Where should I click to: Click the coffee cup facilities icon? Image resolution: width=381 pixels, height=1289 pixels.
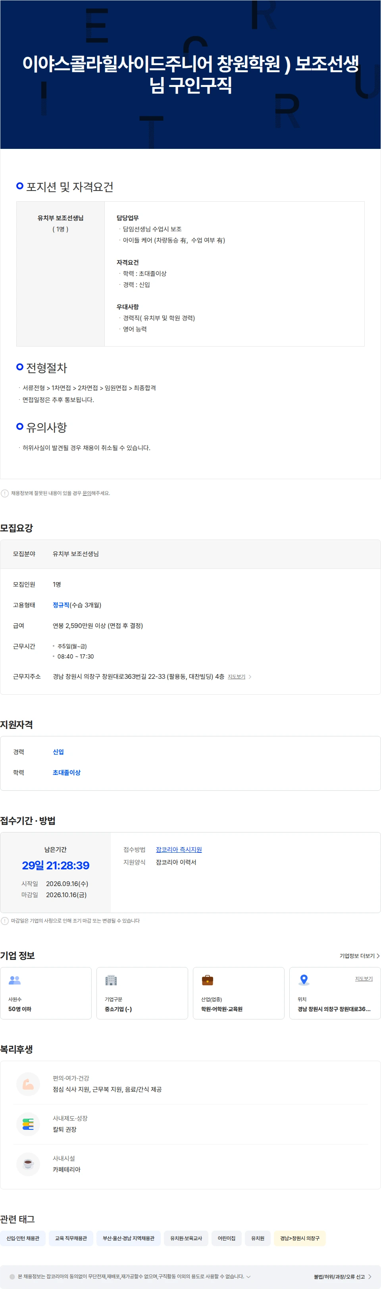click(x=28, y=1164)
